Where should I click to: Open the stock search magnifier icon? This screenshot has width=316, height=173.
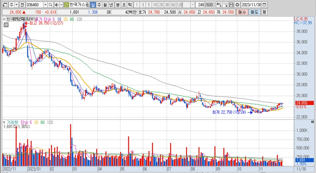click(x=50, y=5)
